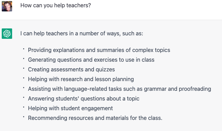The width and height of the screenshot is (222, 131).
Task: Click the bullet dot before 'Recommending resources'
Action: (x=24, y=117)
